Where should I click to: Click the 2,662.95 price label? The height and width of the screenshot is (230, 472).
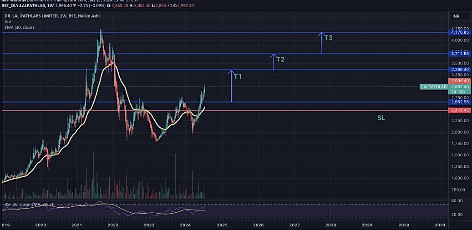coord(460,102)
